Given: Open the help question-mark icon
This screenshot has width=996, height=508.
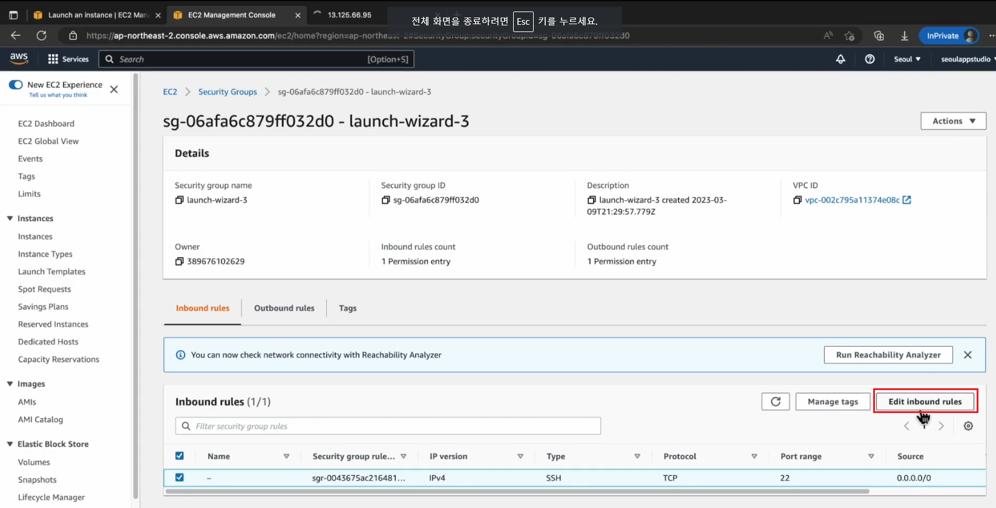Looking at the screenshot, I should [x=870, y=59].
